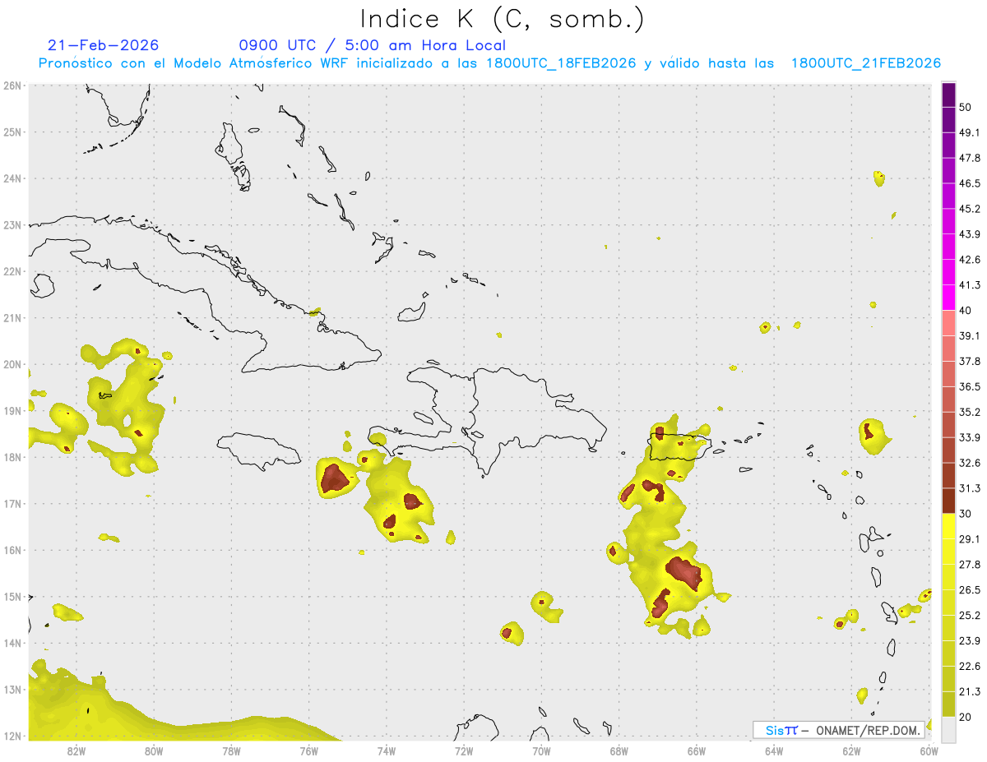This screenshot has width=987, height=762.
Task: Click the salmon swatch between 39.1 and 40
Action: [x=948, y=323]
